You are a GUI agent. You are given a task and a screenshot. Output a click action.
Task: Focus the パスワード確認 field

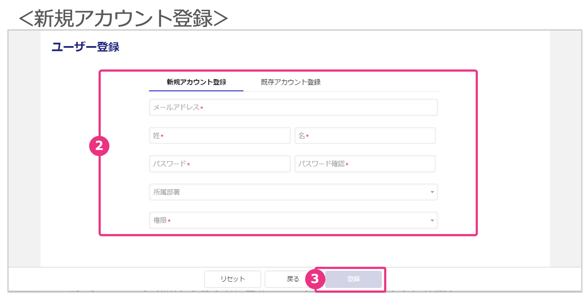tap(365, 164)
